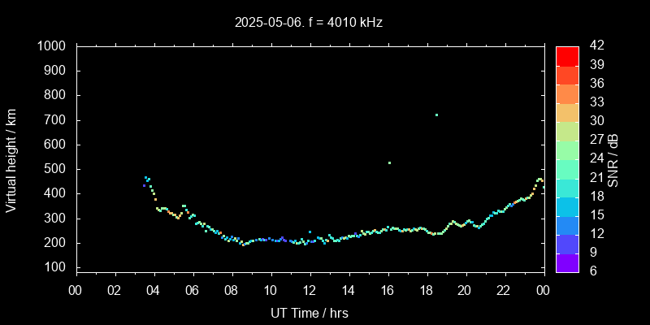Viewport: 650px width, 325px height.
Task: Click the '42' label on the colorbar
Action: [x=595, y=46]
